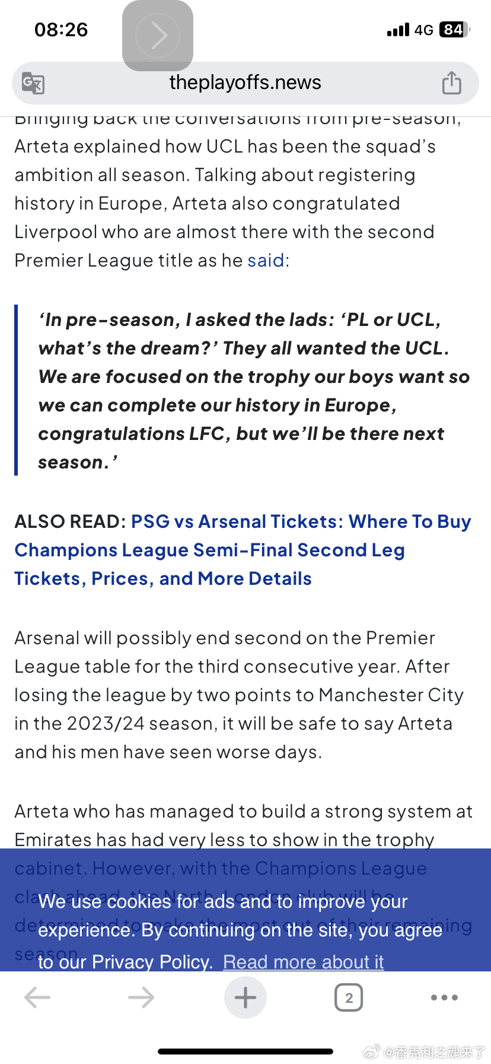Open PSG vs Arsenal Tickets article link
The height and width of the screenshot is (1064, 491).
pyautogui.click(x=243, y=550)
